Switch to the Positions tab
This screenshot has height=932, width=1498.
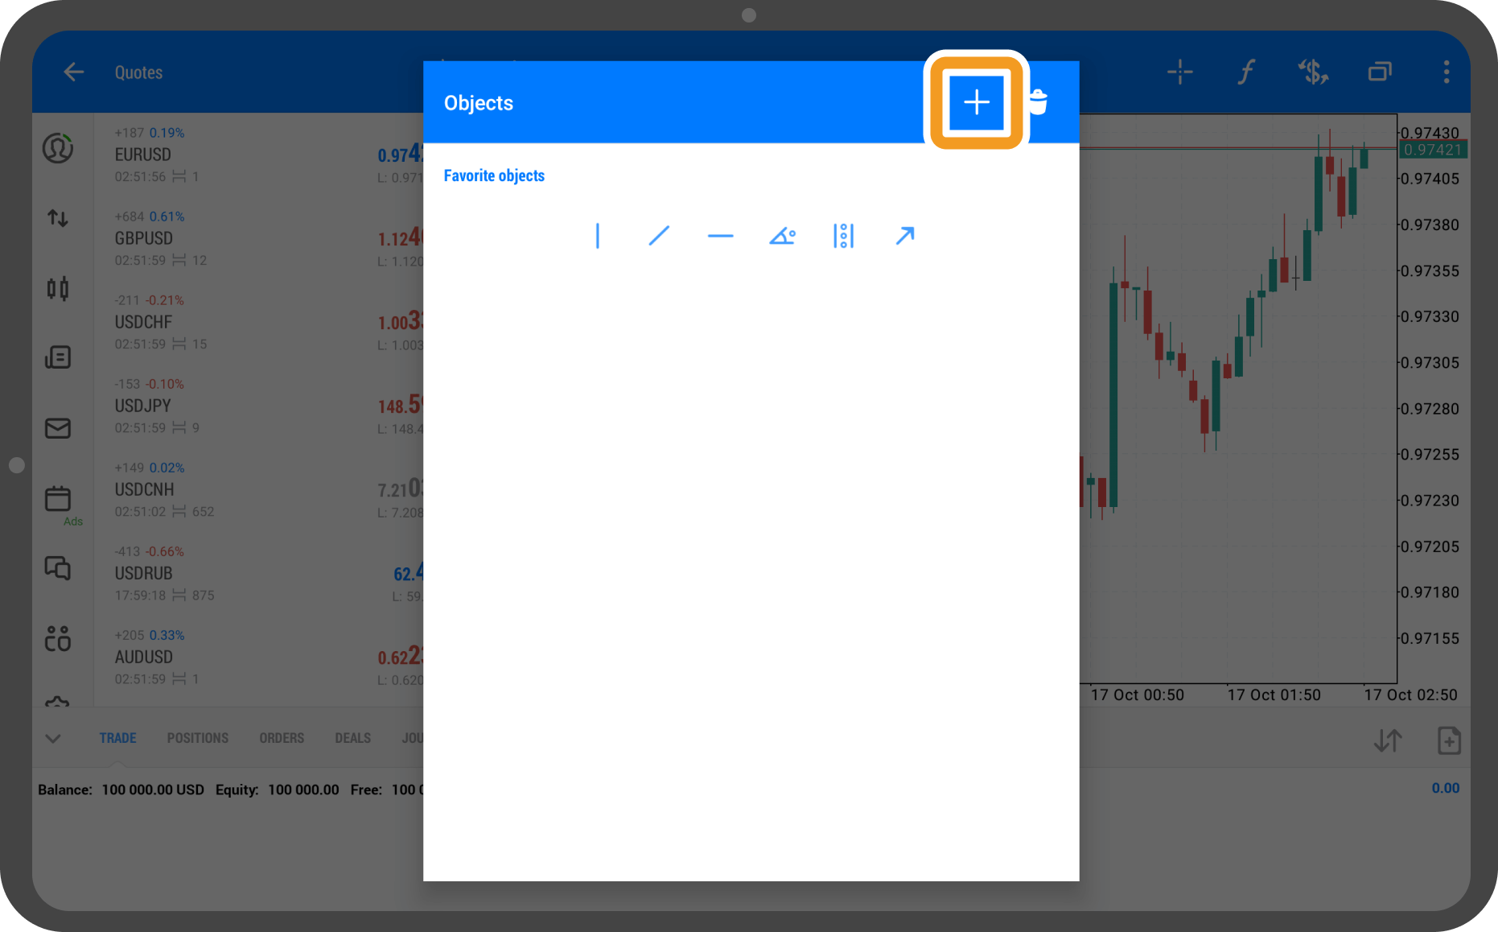click(197, 738)
